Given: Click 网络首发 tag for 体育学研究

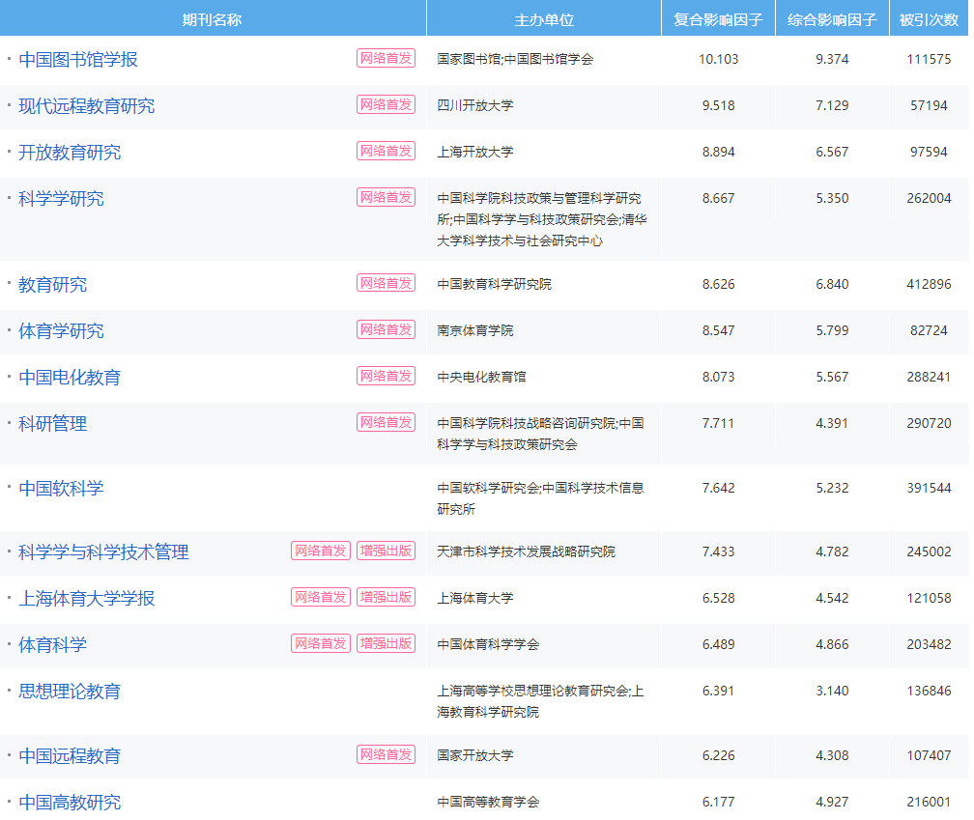Looking at the screenshot, I should (386, 329).
